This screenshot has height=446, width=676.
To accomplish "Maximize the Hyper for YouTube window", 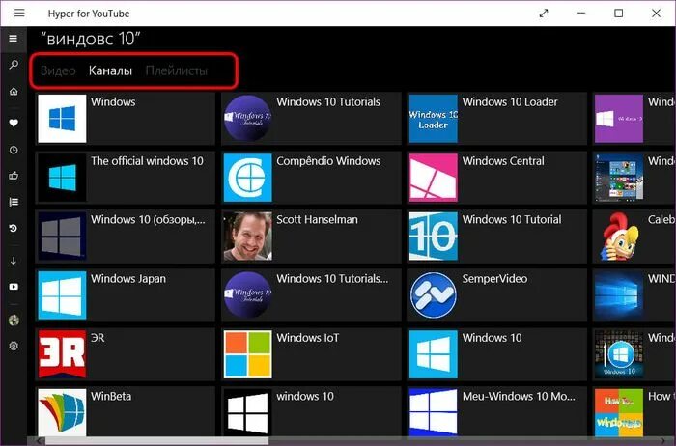I will [x=618, y=14].
